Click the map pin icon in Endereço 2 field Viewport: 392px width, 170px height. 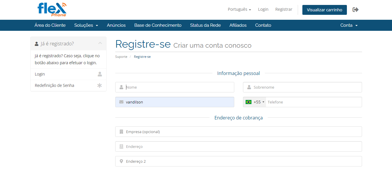pyautogui.click(x=121, y=161)
